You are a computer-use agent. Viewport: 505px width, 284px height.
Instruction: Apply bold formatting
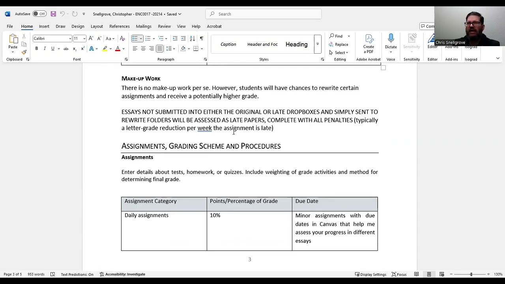pos(36,49)
